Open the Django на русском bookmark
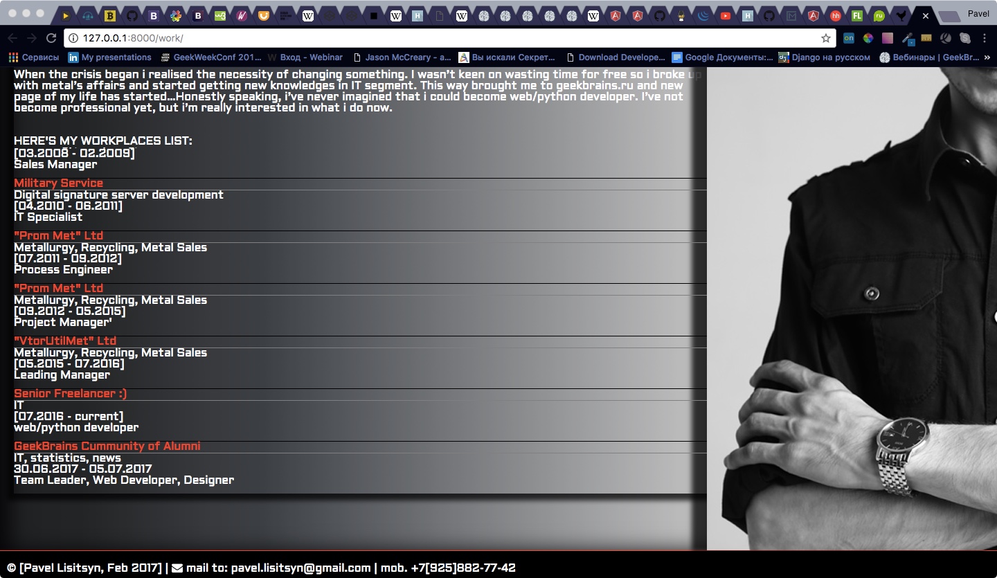 coord(824,57)
